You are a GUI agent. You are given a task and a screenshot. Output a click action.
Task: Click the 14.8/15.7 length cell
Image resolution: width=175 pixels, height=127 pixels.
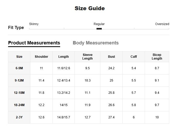[x=64, y=117]
